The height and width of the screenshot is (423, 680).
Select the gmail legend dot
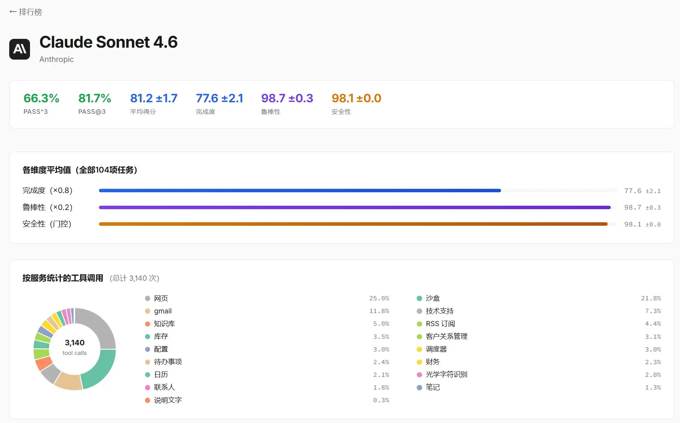(147, 311)
